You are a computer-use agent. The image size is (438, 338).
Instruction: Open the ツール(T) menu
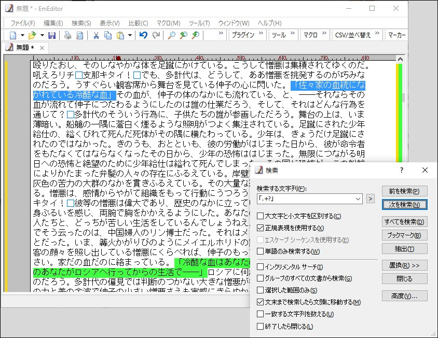[x=199, y=23]
